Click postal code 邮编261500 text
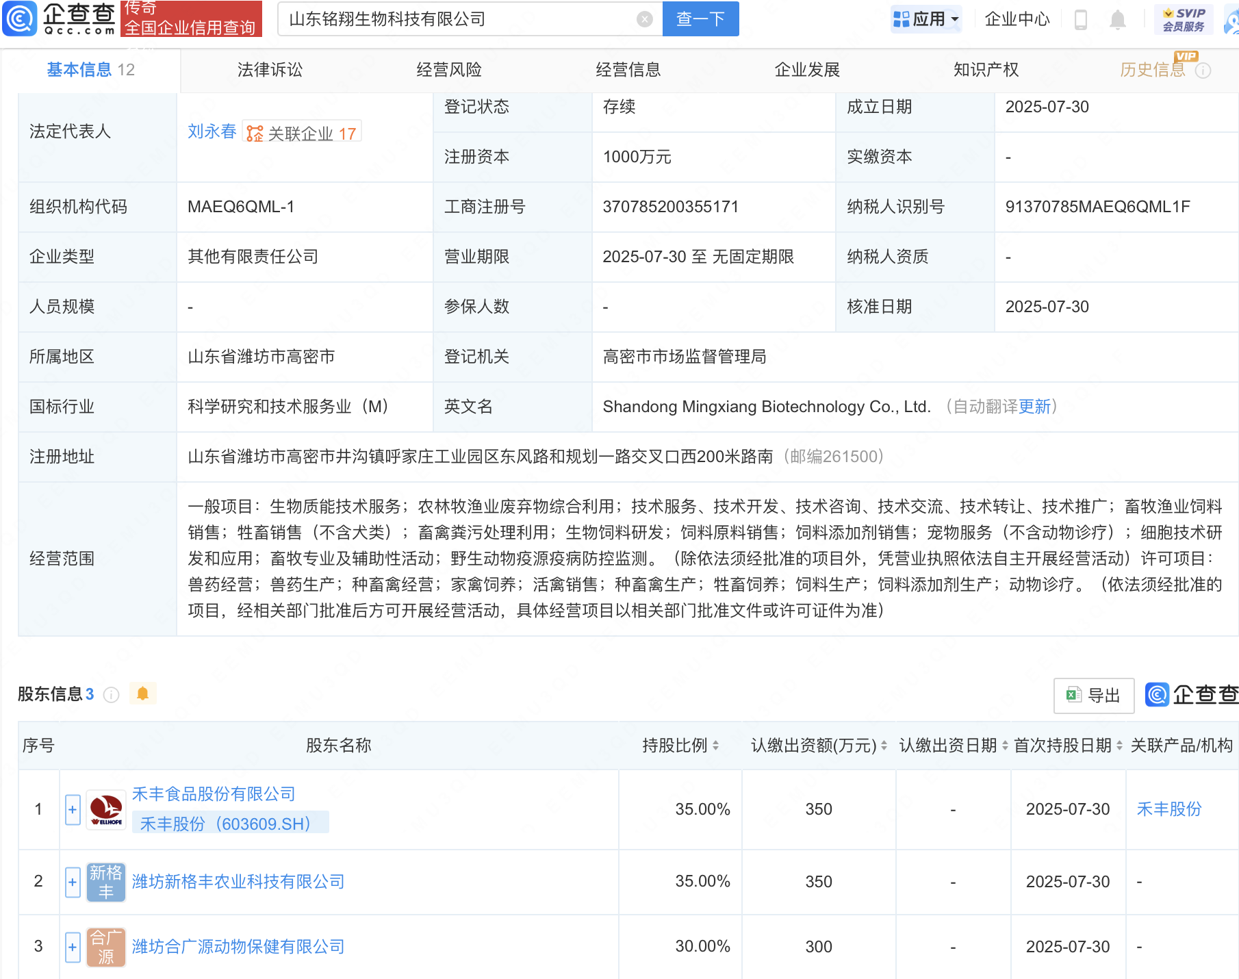 click(x=833, y=457)
